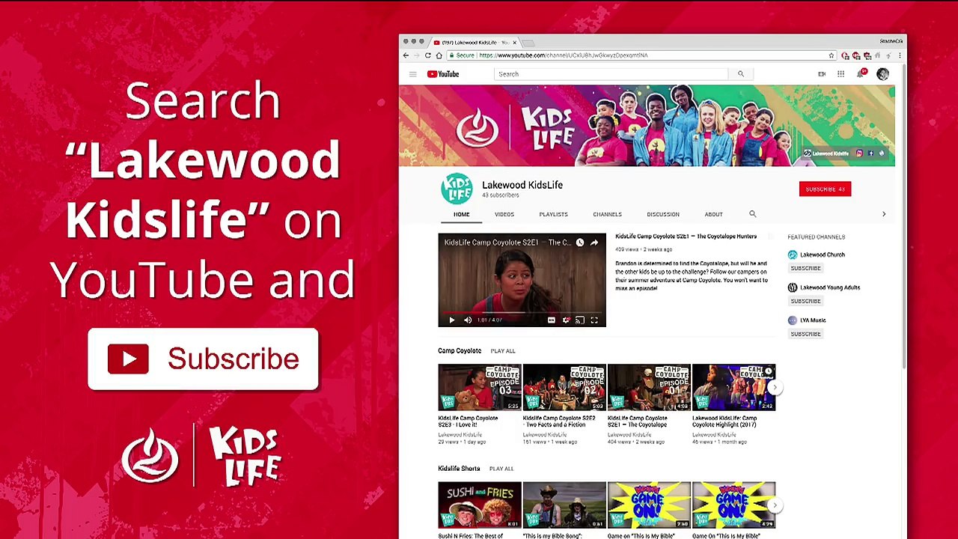Click the browser home icon
Screen dimensions: 958x539
point(439,55)
